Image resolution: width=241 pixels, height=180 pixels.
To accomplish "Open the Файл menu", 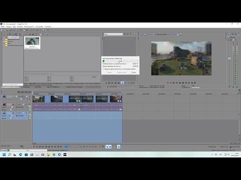I will coord(3,26).
